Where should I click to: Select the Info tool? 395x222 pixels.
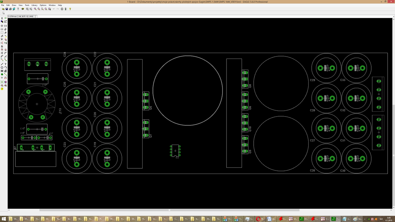[2, 18]
